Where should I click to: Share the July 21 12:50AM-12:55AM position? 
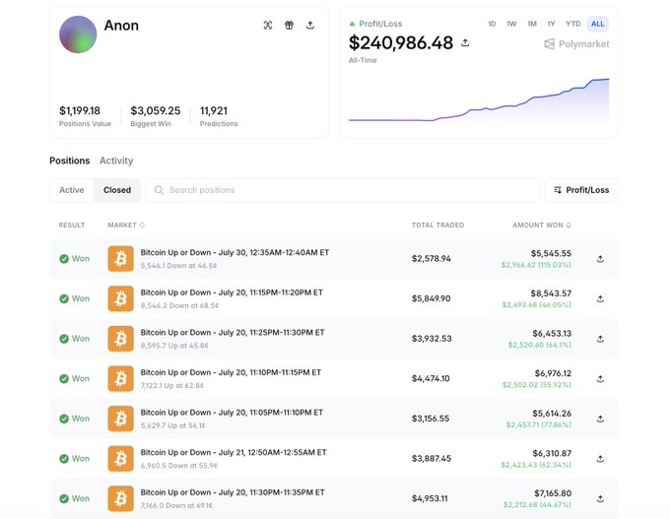[600, 459]
